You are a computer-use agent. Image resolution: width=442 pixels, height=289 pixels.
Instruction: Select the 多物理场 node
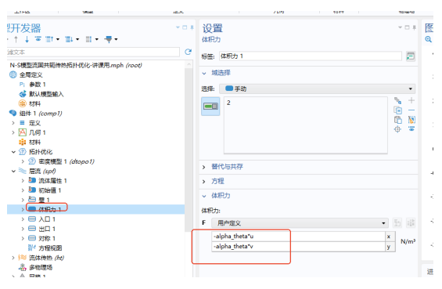coord(41,267)
